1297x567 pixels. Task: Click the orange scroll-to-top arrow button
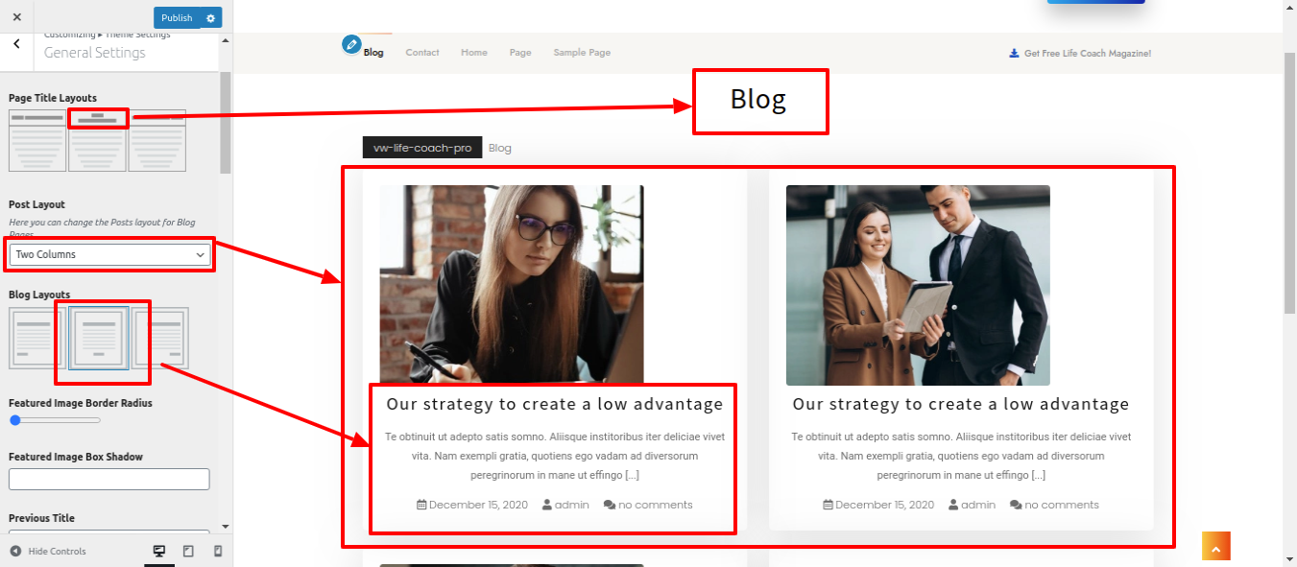[x=1215, y=547]
